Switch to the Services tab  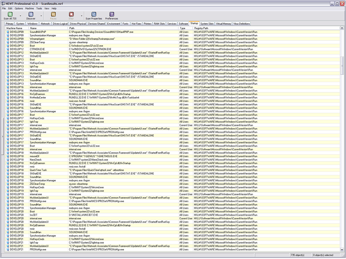(172, 24)
